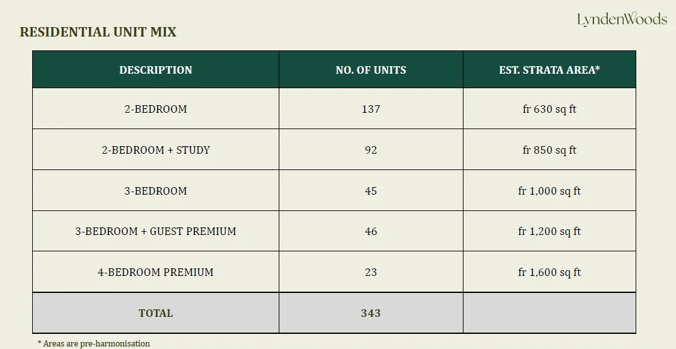Click the Est. Strata Area header
Viewport: 676px width, 349px height.
click(x=549, y=70)
